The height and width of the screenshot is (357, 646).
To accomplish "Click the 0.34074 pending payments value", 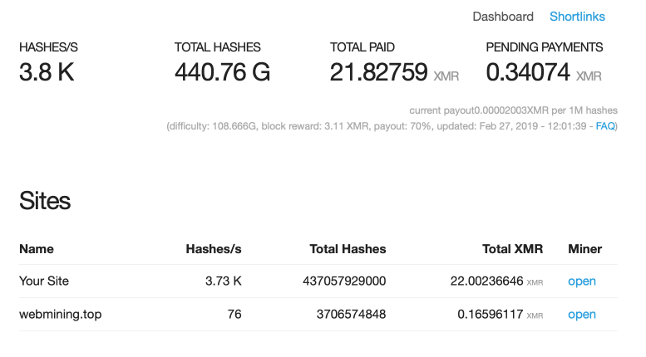I will click(x=528, y=72).
